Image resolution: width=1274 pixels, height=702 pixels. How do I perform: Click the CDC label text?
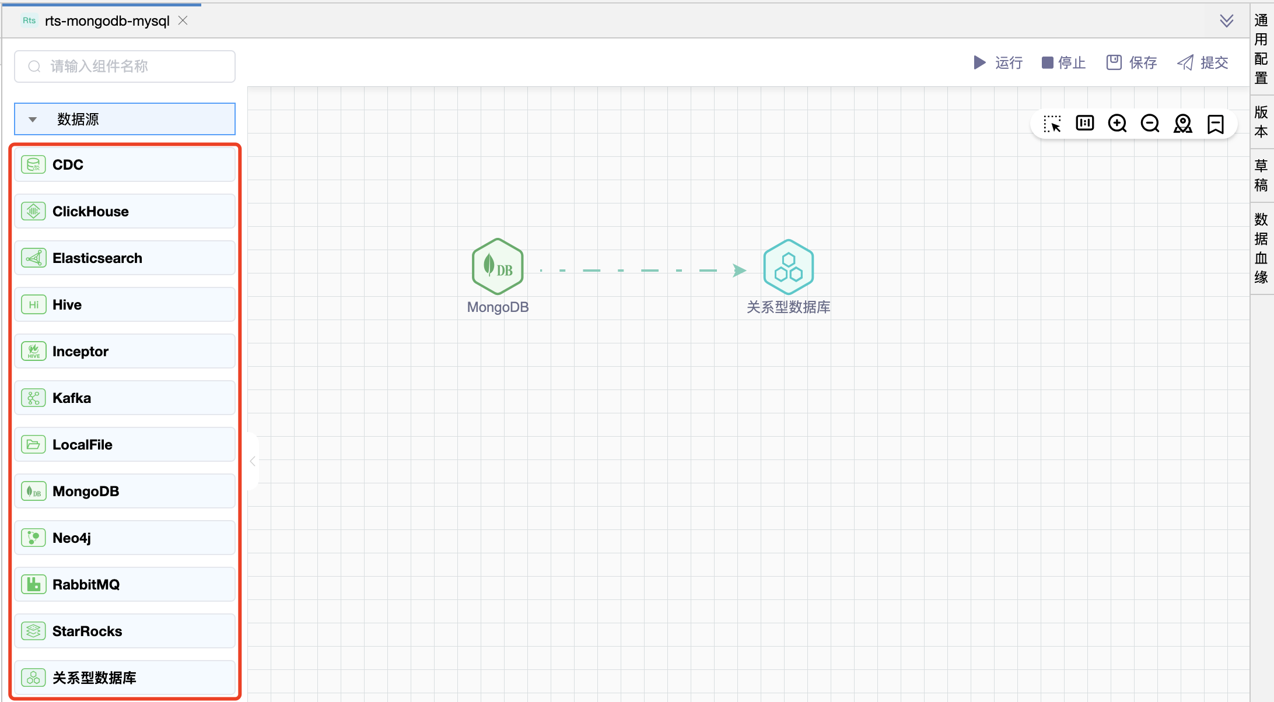coord(68,165)
